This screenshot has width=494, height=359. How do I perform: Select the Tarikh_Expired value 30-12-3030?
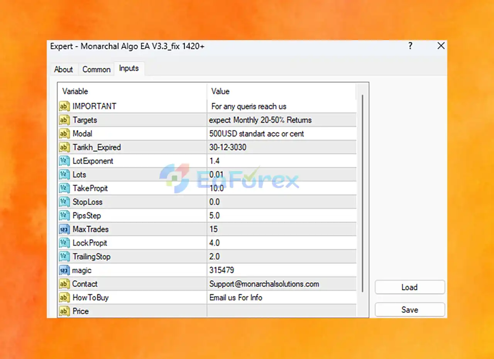[228, 147]
